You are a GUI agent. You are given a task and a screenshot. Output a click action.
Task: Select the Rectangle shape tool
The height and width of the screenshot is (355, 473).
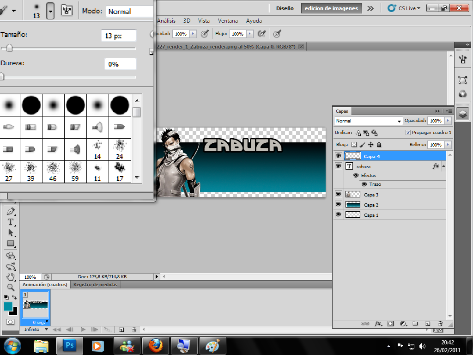[11, 243]
